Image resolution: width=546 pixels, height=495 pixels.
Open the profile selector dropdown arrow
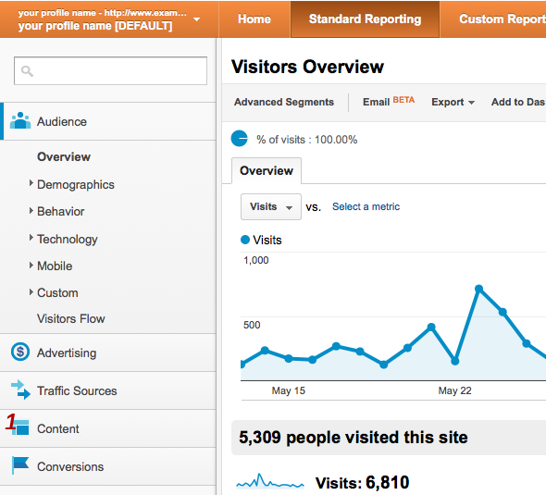click(196, 19)
